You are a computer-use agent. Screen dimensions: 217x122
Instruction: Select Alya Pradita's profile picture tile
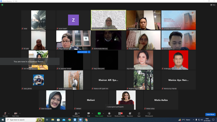tap(143, 60)
